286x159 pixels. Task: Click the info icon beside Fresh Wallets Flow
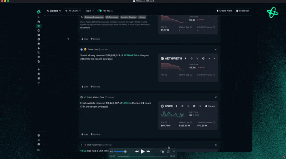[106, 97]
